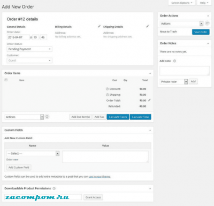Screen dimensions: 214x206
Task: Click the Add Tax button
Action: pos(99,117)
